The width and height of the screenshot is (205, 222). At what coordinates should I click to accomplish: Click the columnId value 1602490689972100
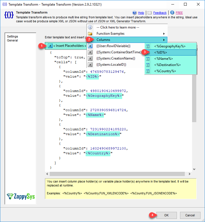[108, 148]
